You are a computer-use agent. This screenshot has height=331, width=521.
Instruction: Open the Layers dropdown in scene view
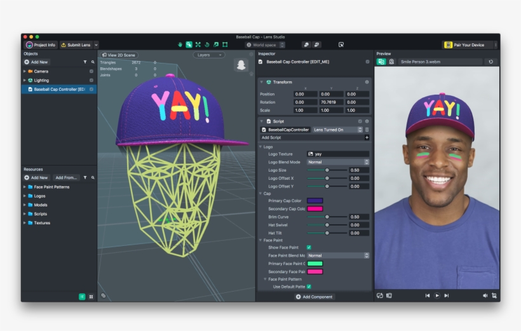tap(209, 55)
